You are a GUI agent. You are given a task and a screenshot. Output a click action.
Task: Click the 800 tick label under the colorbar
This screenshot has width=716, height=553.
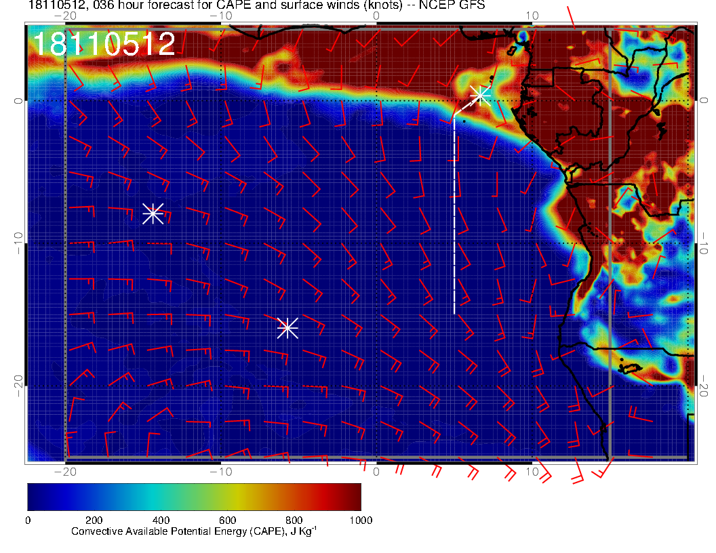point(294,520)
